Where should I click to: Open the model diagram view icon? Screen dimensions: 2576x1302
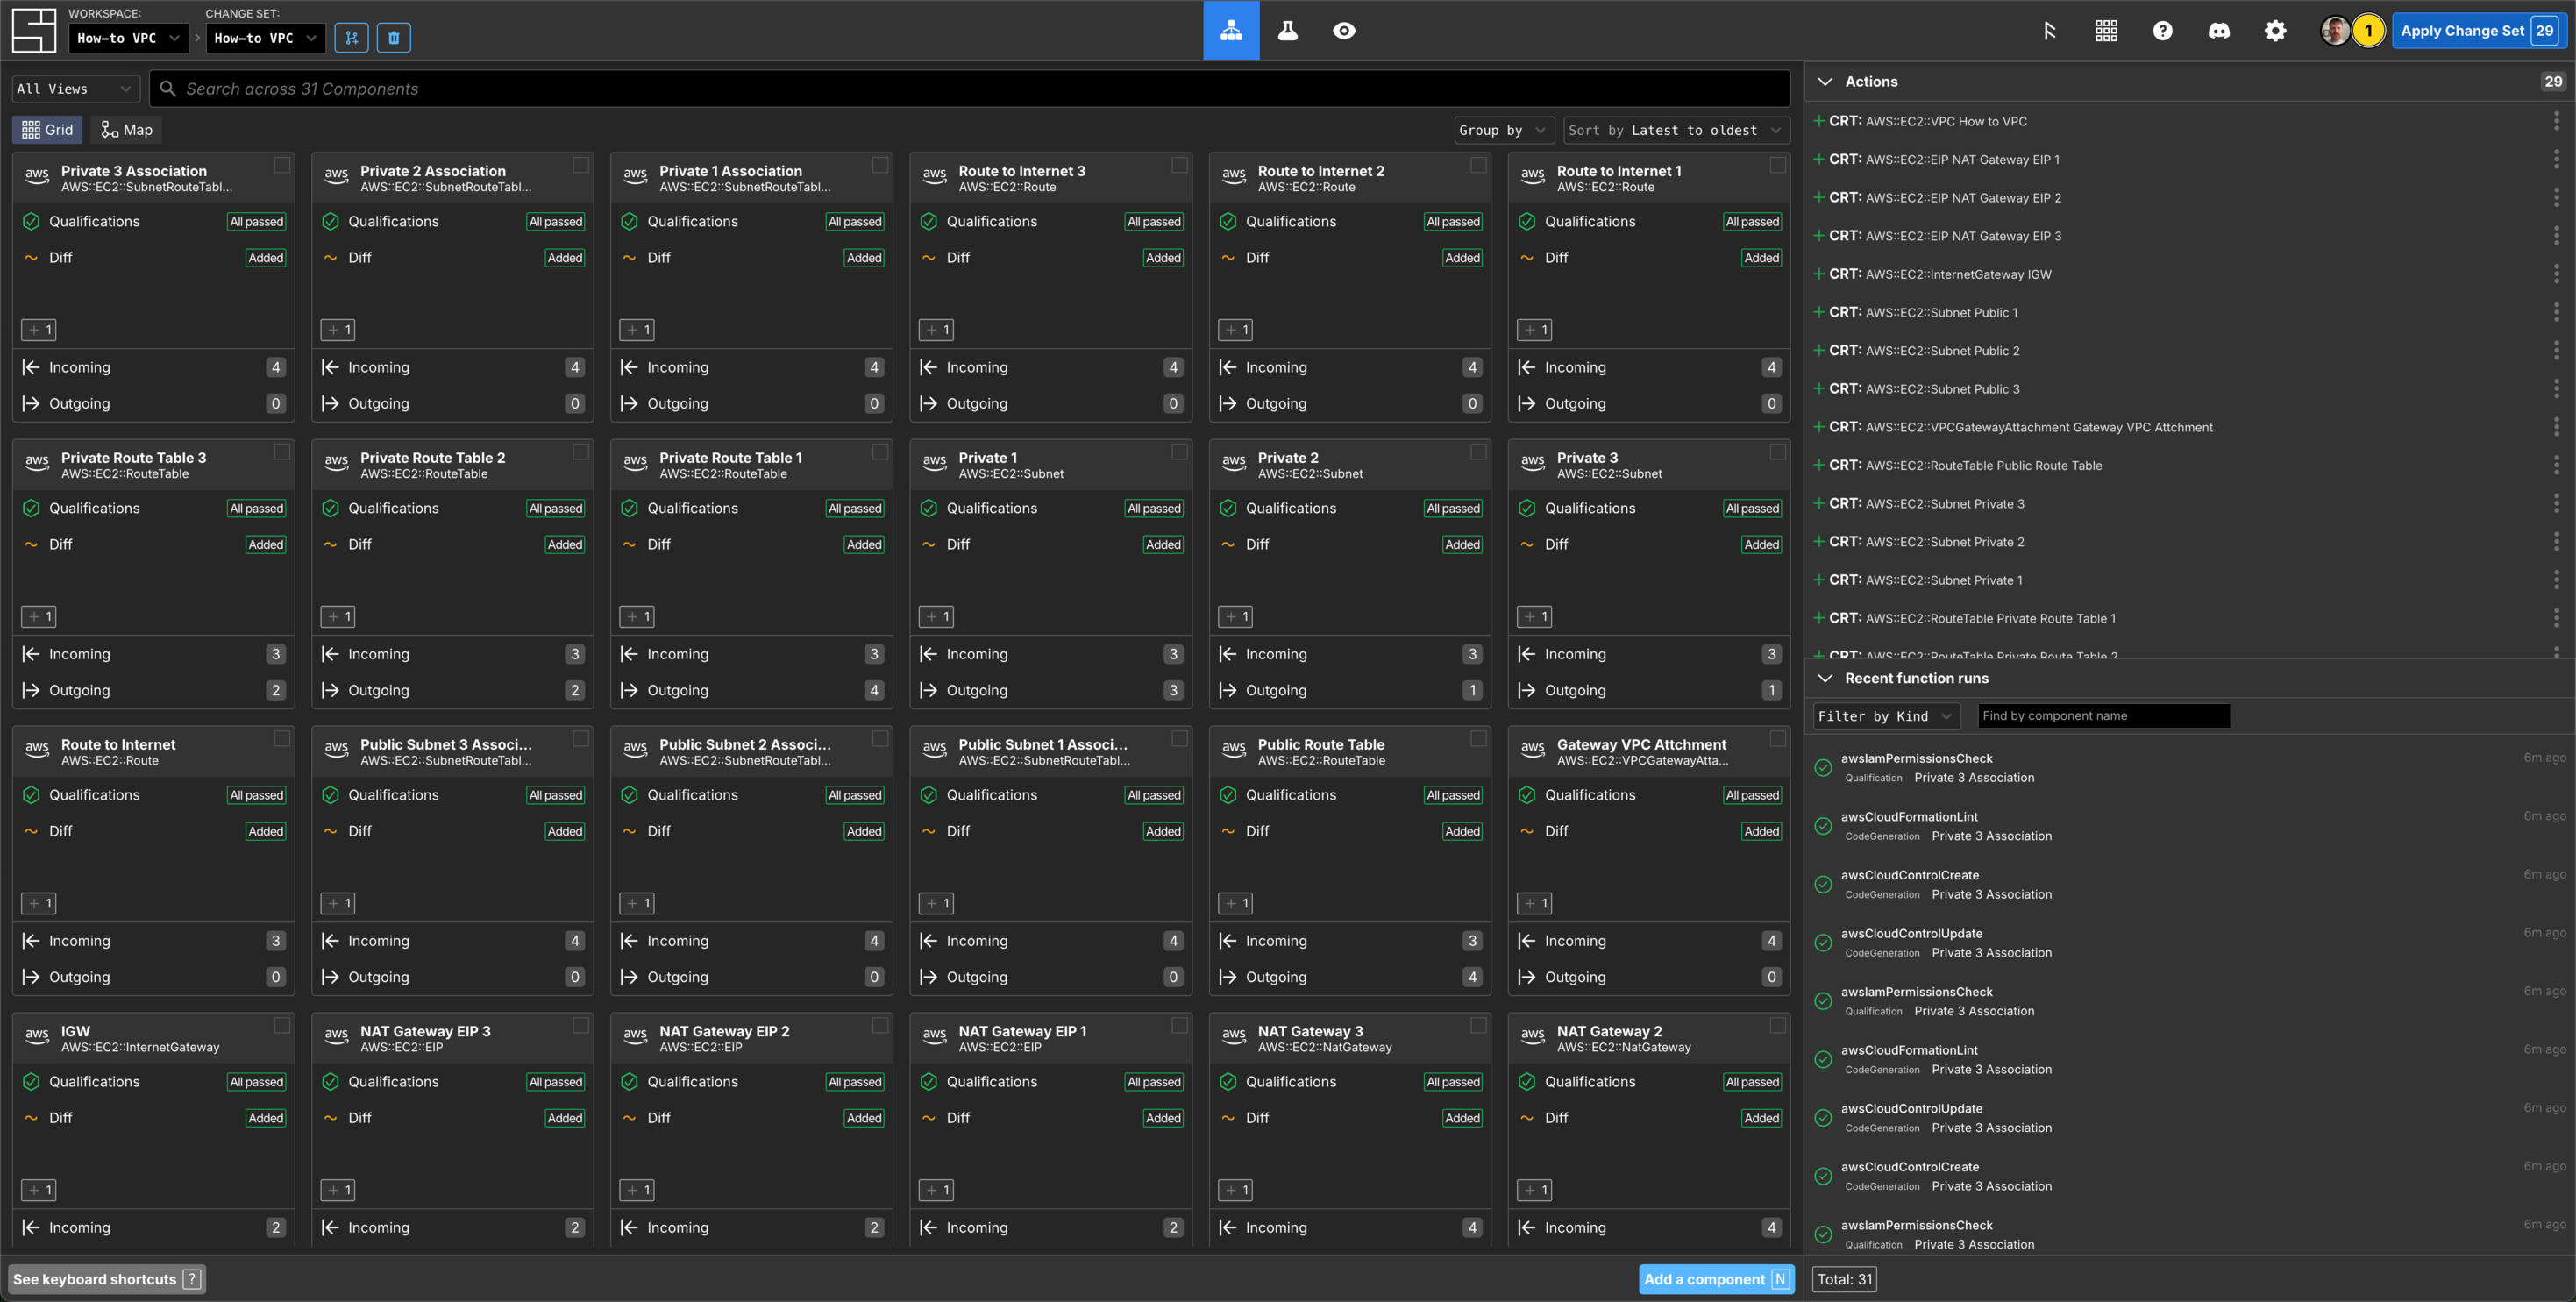[x=1231, y=30]
